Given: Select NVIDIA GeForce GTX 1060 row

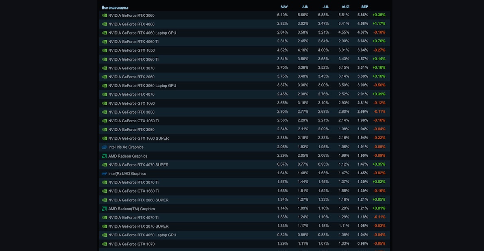Looking at the screenshot, I should point(131,103).
